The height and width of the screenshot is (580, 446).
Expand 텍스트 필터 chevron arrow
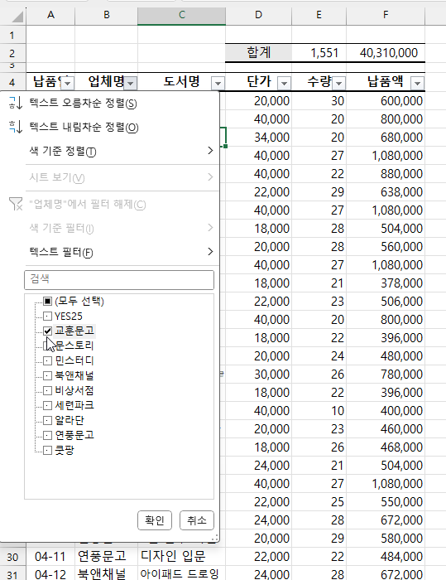tap(210, 252)
